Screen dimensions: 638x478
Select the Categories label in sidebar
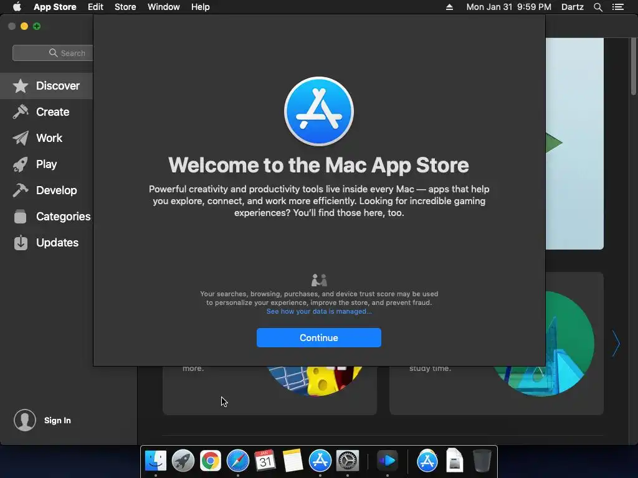64,217
